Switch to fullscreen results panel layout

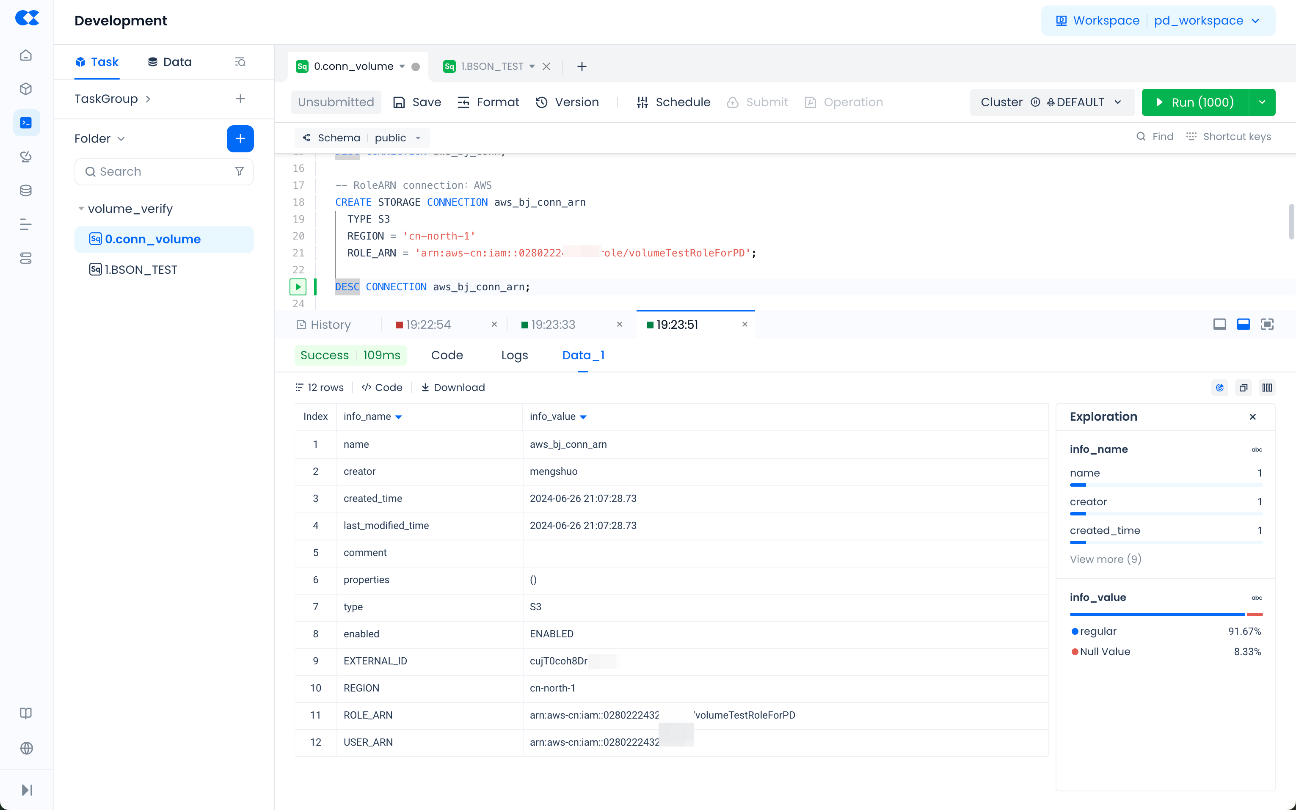[x=1266, y=324]
